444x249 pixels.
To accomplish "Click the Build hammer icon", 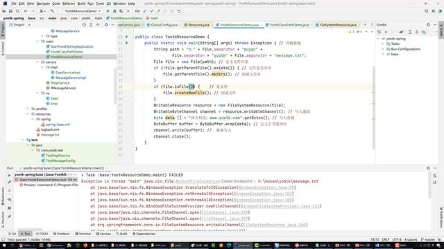I will pos(53,11).
